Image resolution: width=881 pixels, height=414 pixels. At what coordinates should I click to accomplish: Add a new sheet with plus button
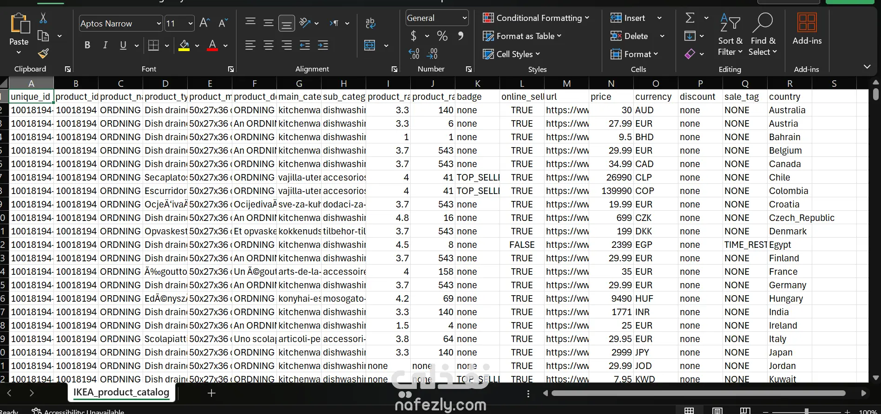pos(211,393)
